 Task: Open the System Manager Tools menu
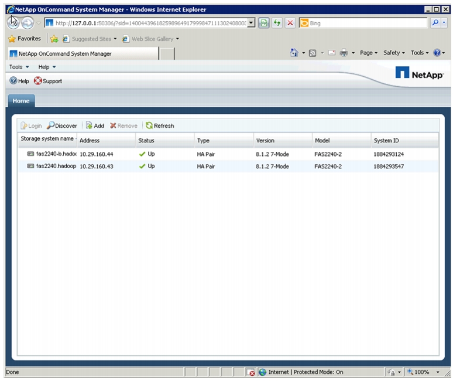coord(19,67)
